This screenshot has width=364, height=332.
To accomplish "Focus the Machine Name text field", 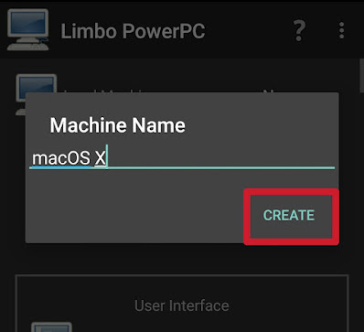I will 182,158.
